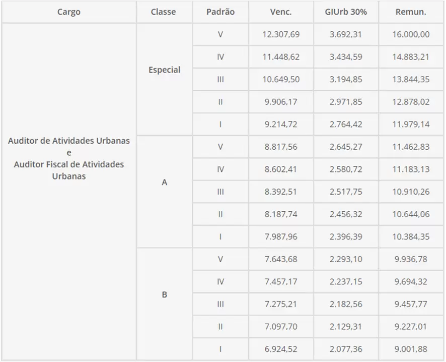Select the Padrão column header

click(x=220, y=12)
